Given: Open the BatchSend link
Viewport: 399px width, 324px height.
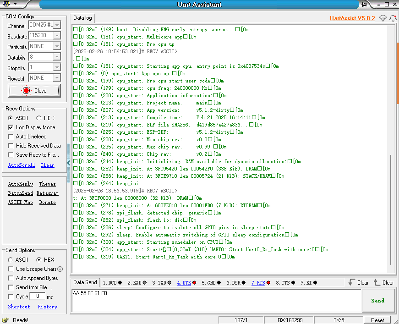Looking at the screenshot, I should coord(21,193).
